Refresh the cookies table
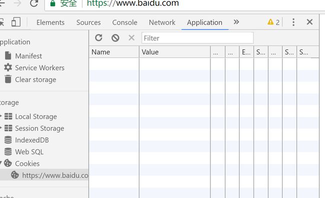 point(98,37)
